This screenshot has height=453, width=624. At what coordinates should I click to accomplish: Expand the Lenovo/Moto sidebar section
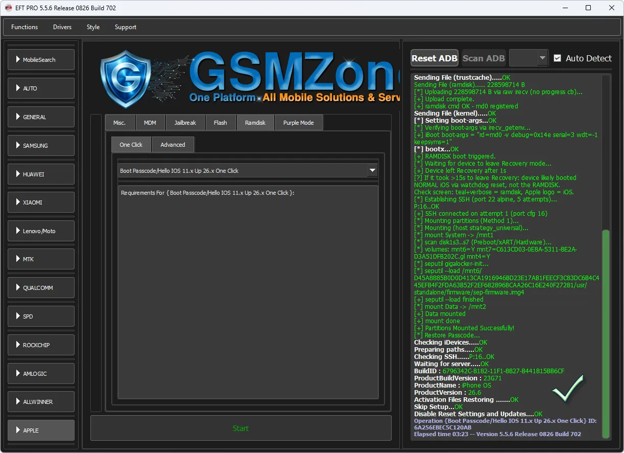click(x=41, y=231)
